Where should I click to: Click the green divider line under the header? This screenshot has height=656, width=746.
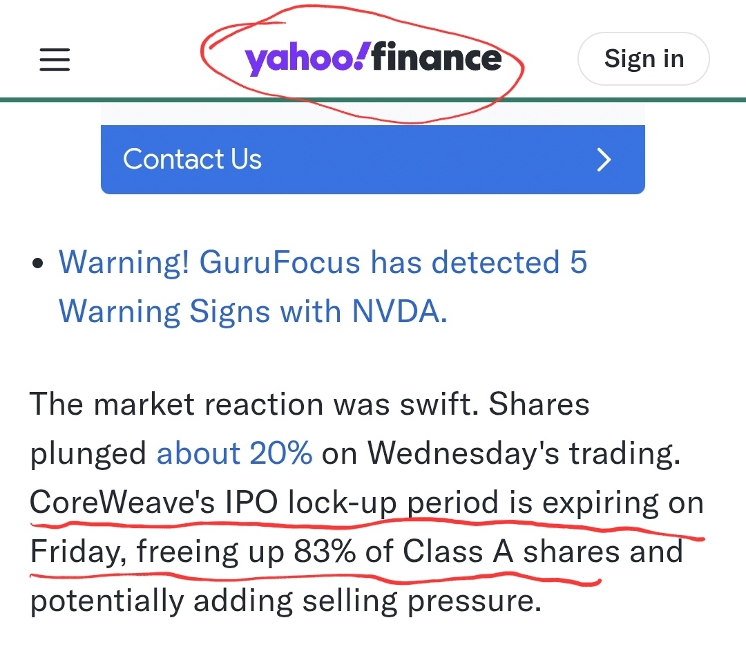[x=373, y=100]
